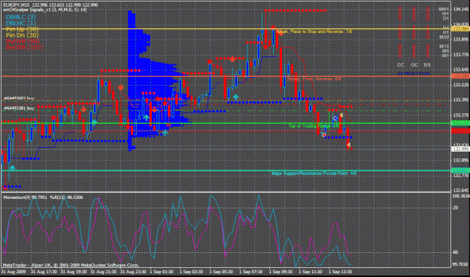
Task: Click the OC column header
Action: 414,65
